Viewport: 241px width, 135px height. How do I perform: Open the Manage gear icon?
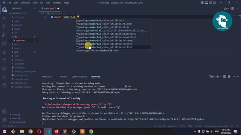4,120
